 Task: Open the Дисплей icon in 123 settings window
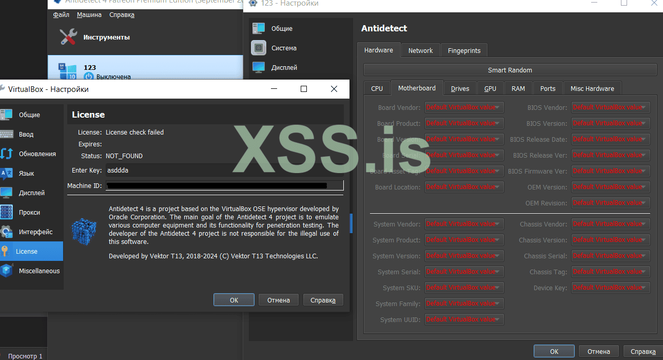[259, 68]
